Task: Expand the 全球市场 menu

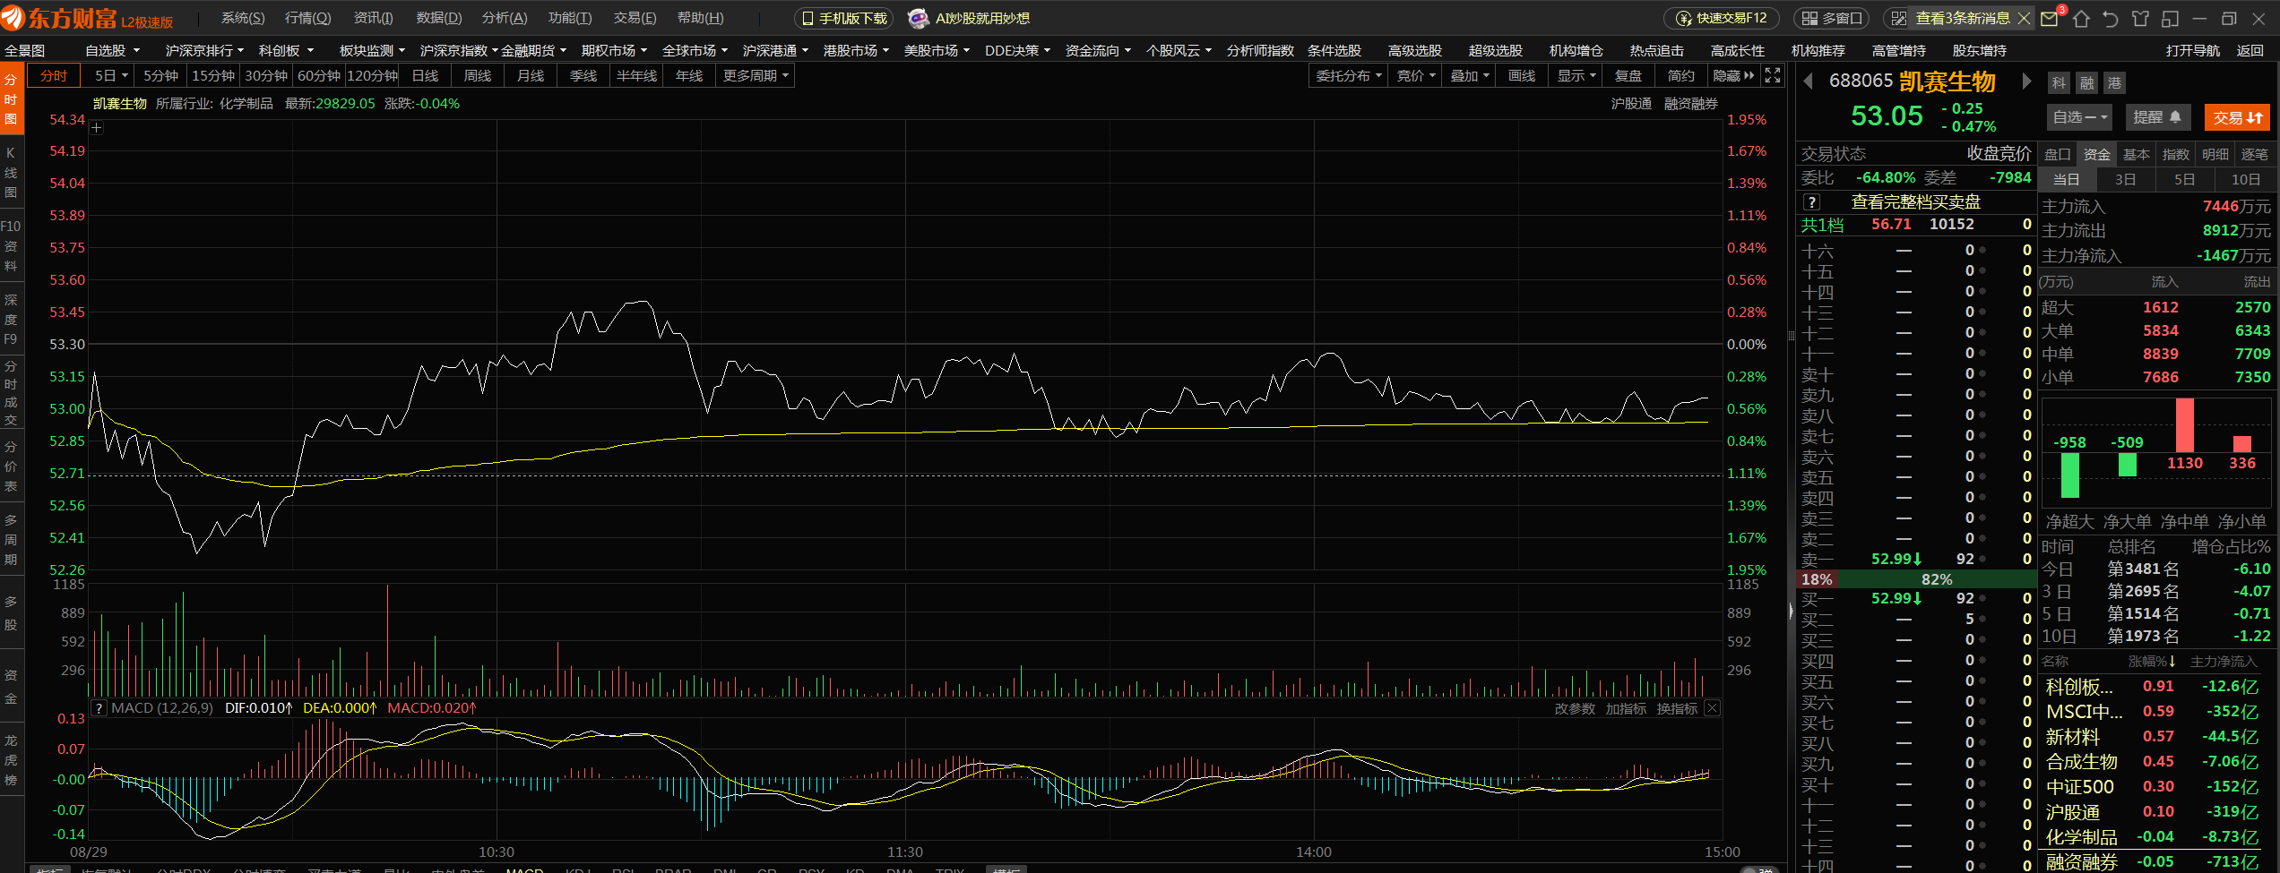Action: [x=695, y=51]
